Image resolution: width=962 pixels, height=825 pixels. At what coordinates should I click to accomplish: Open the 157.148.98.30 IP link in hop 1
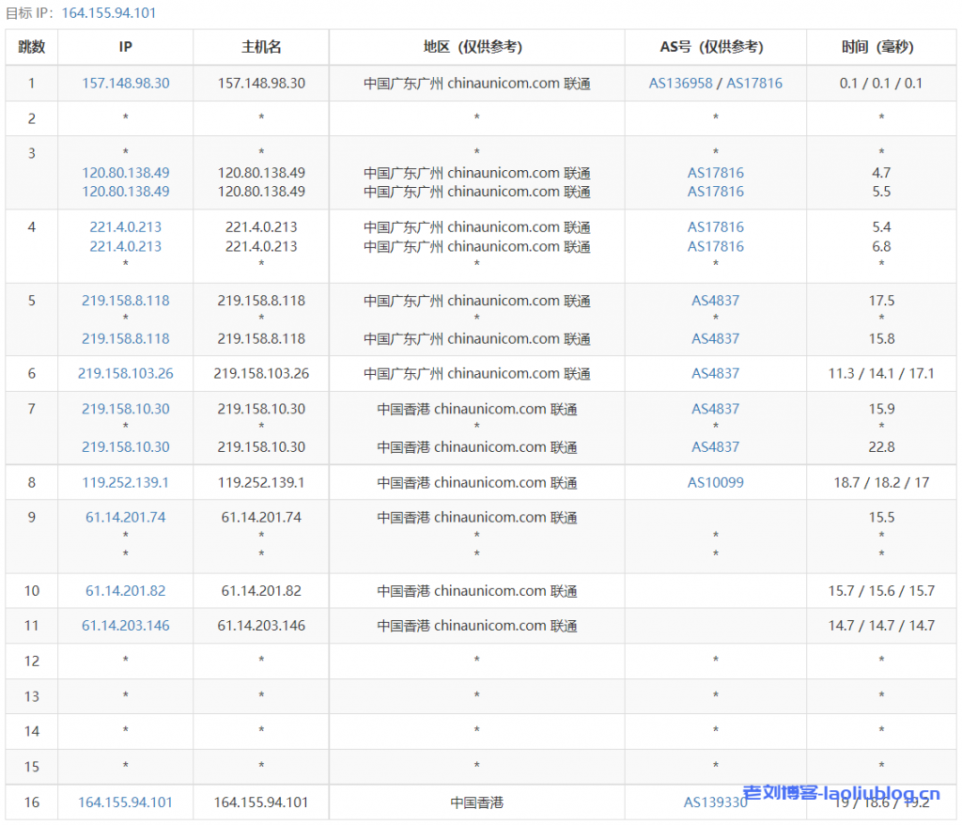coord(126,83)
